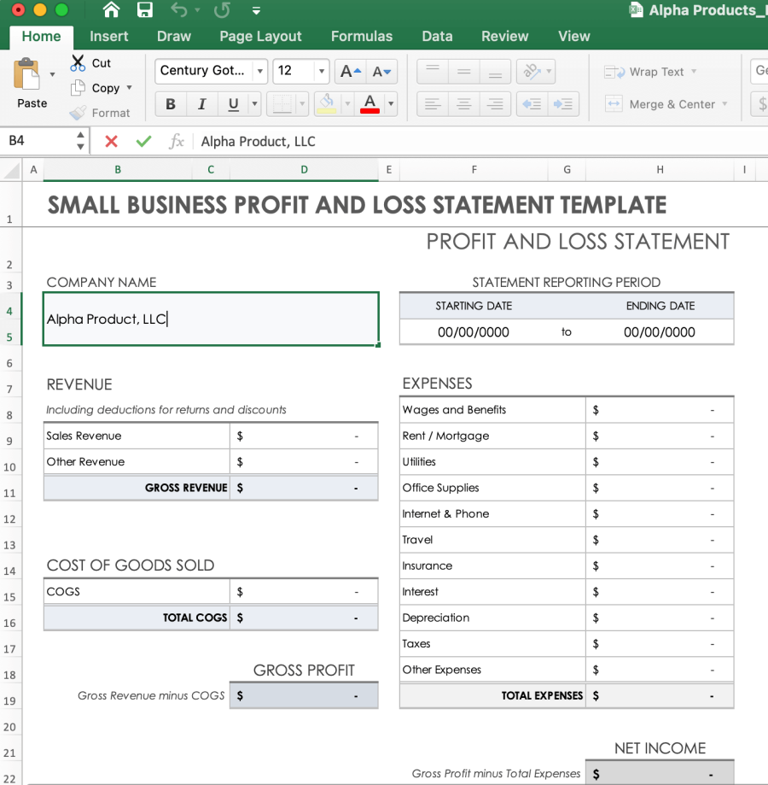Open the font name dropdown

(x=260, y=71)
